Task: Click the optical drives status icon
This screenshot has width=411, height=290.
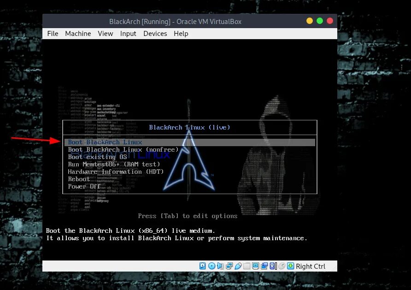Action: point(211,266)
